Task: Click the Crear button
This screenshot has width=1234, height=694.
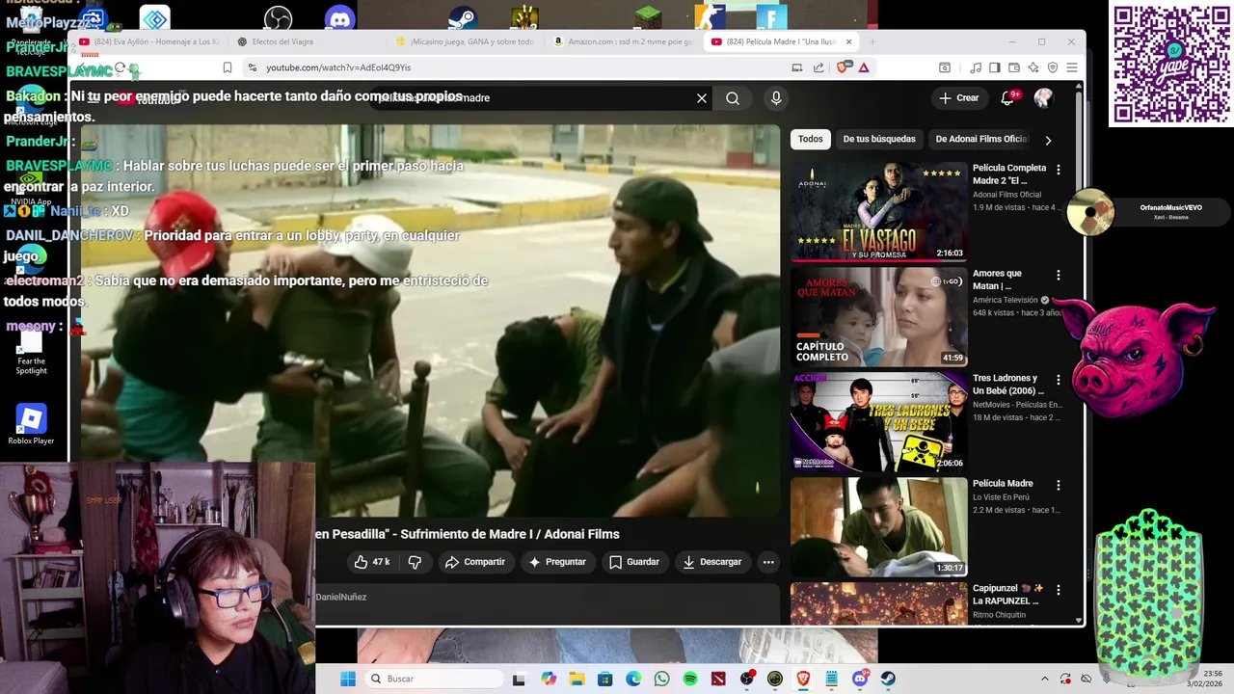Action: [959, 97]
